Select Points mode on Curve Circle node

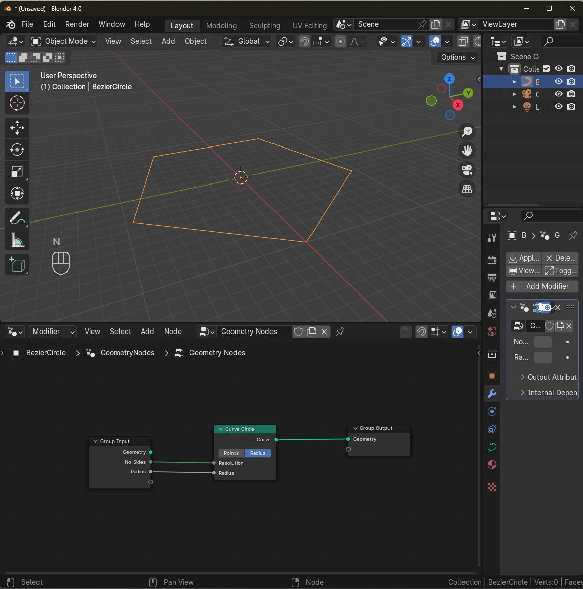click(231, 453)
